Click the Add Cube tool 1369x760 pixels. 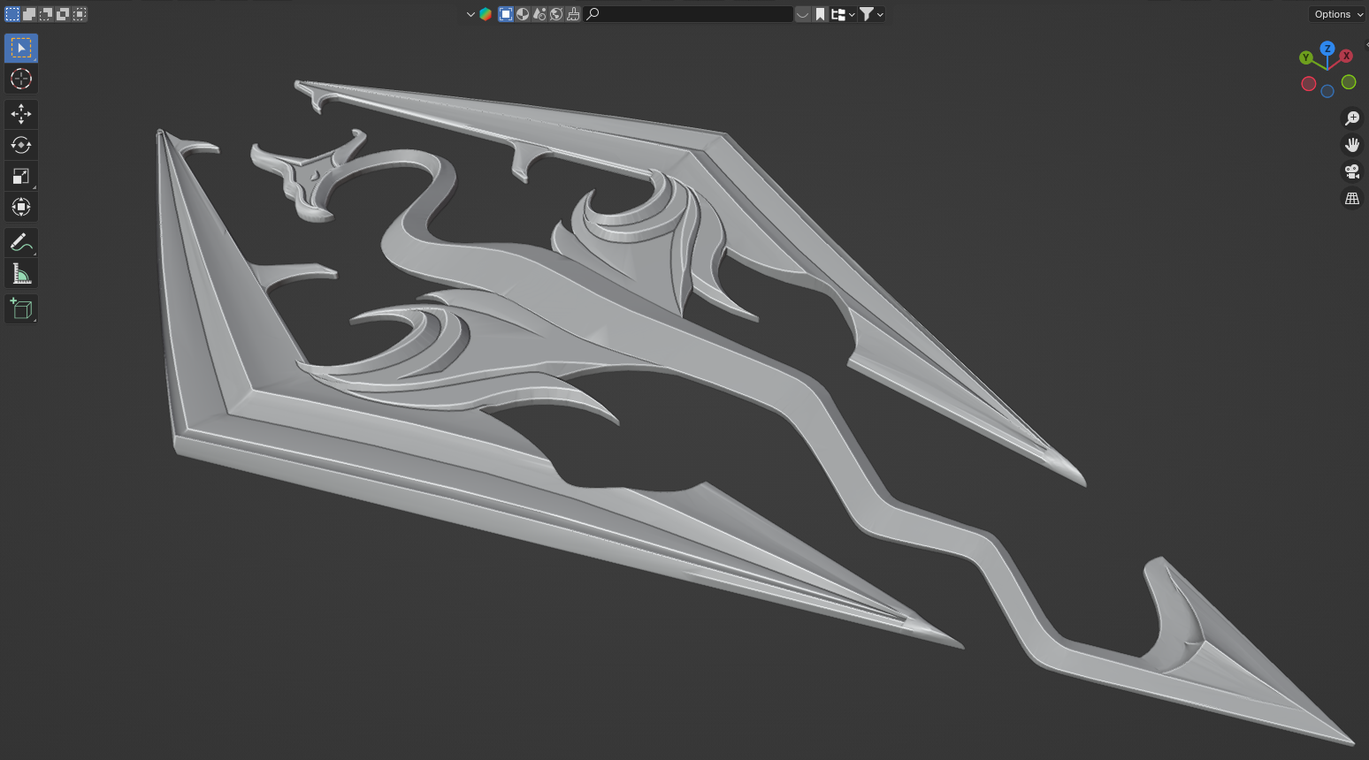(x=21, y=308)
